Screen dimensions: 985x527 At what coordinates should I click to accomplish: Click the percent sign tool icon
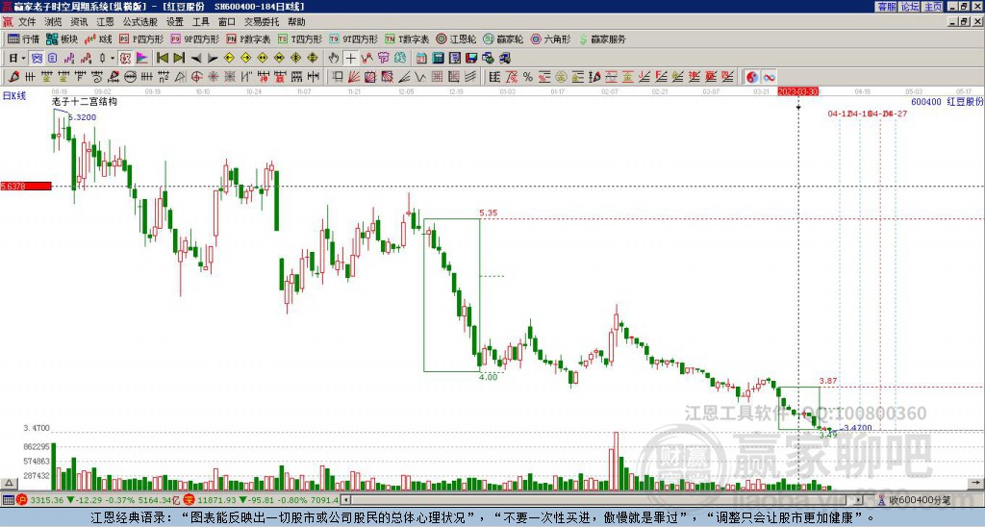[x=528, y=77]
